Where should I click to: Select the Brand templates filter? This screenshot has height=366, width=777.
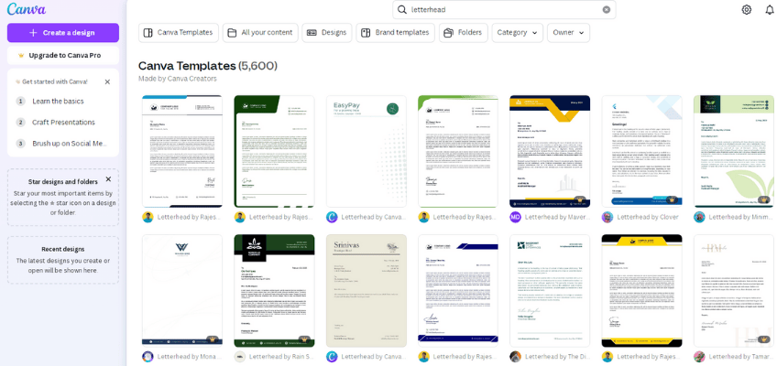point(396,33)
